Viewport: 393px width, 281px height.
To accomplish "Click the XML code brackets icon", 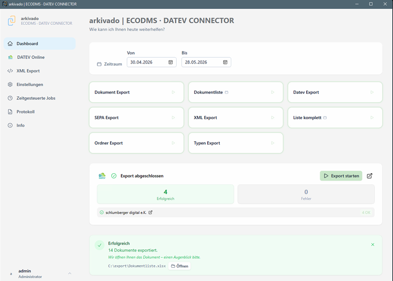I will pyautogui.click(x=10, y=71).
